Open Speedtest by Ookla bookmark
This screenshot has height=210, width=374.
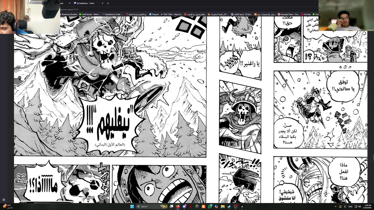click(x=113, y=14)
